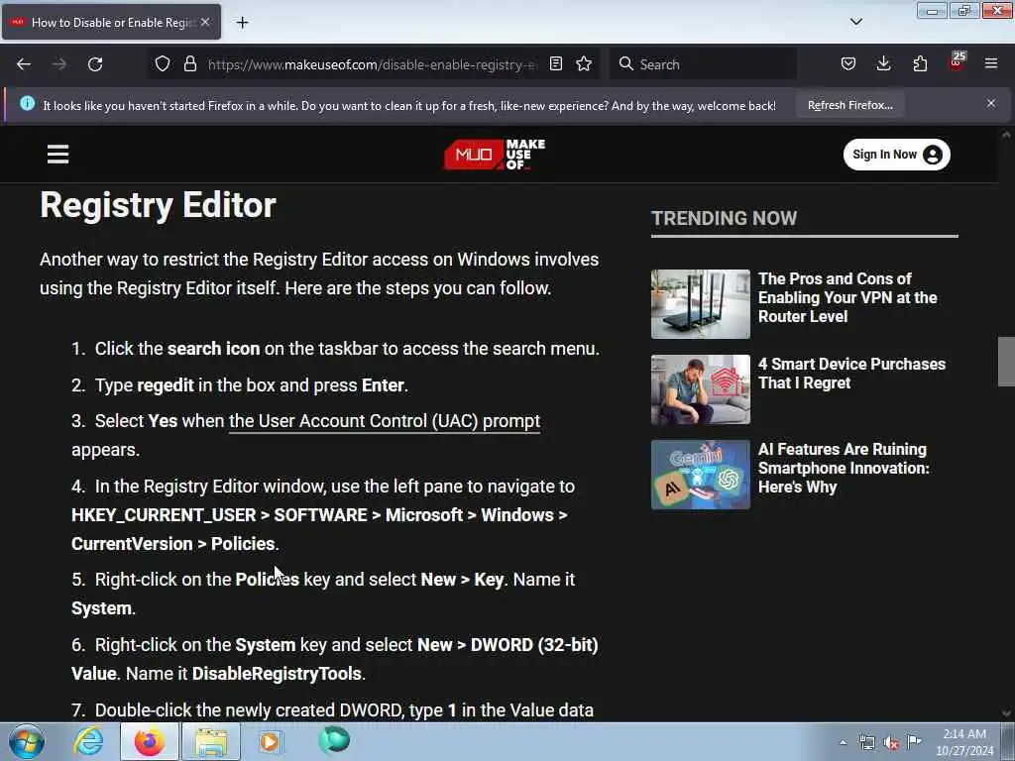1015x761 pixels.
Task: Open the extension with 25 badge
Action: (957, 62)
